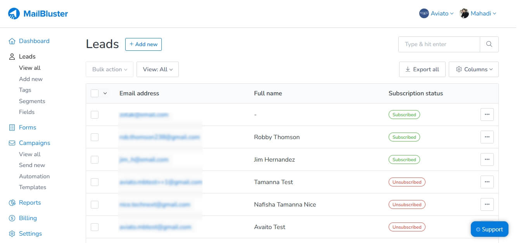The width and height of the screenshot is (517, 243).
Task: Open the Tags menu item
Action: pos(25,90)
